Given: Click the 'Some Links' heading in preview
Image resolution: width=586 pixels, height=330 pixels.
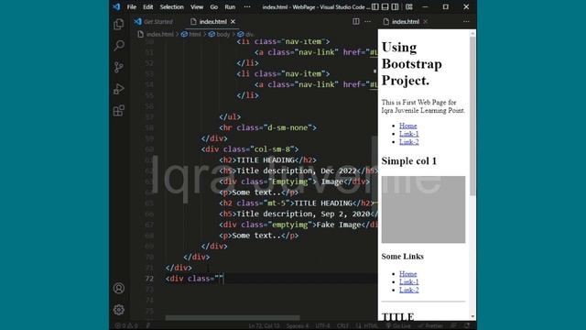Looking at the screenshot, I should [x=403, y=257].
